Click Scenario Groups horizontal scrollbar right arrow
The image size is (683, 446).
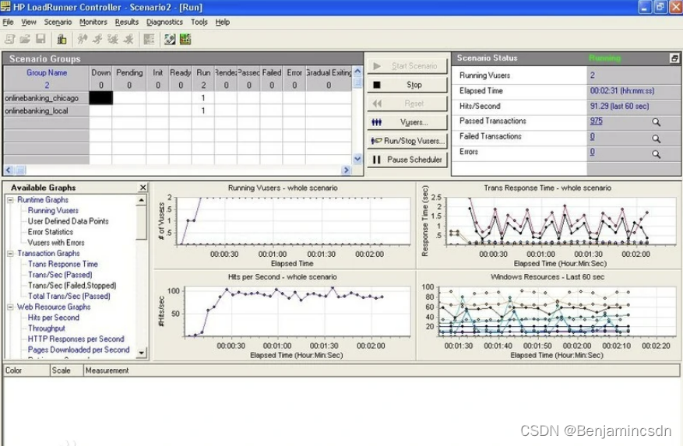(347, 170)
